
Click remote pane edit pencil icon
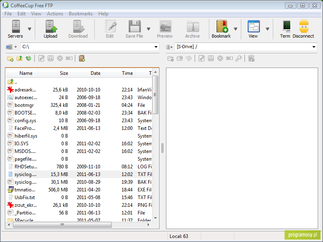coord(202,59)
